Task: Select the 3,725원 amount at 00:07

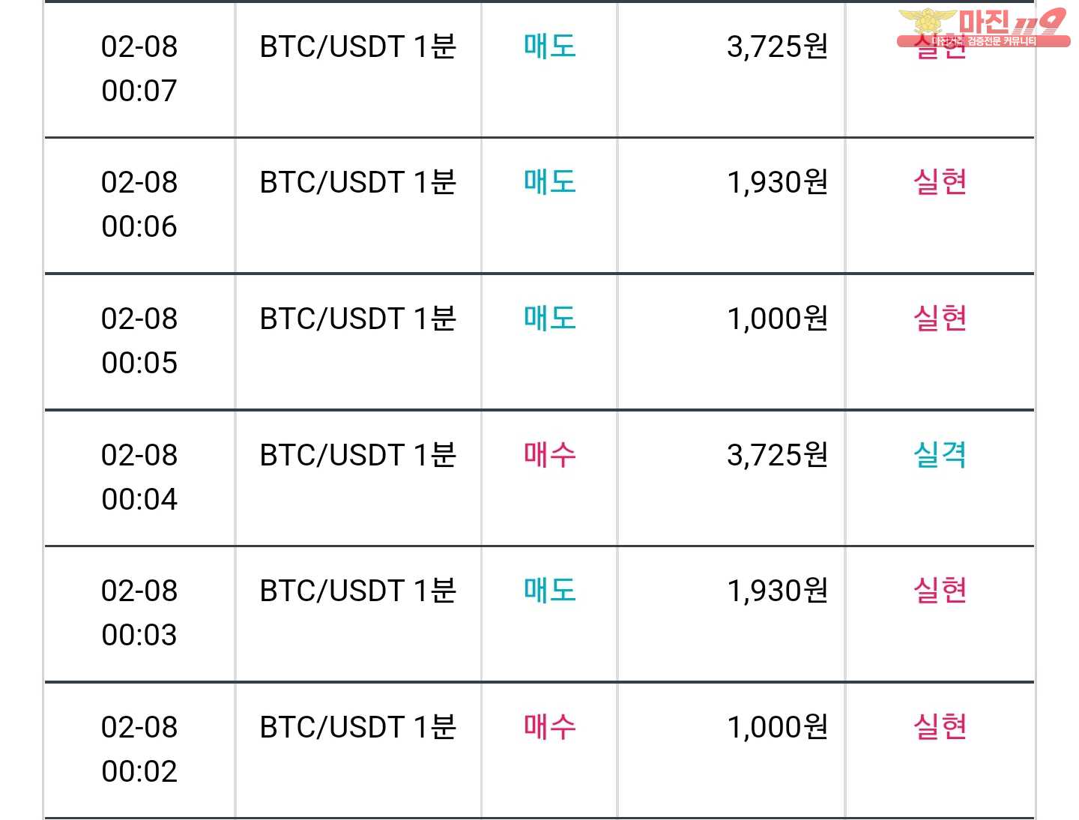Action: tap(777, 46)
